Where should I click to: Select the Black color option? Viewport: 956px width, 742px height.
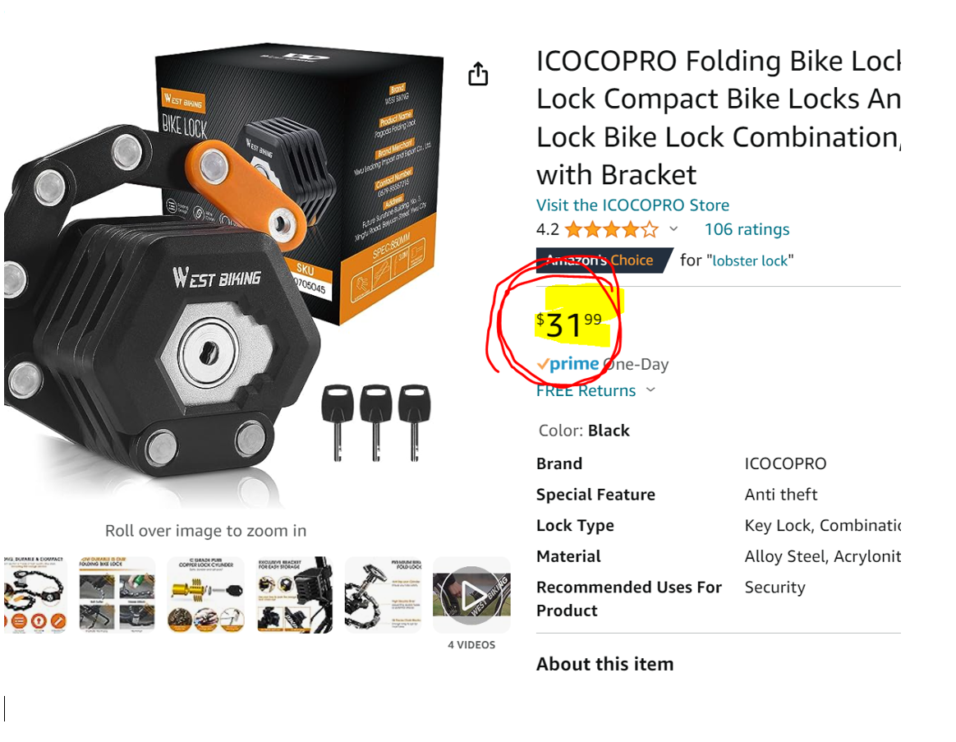pyautogui.click(x=609, y=430)
